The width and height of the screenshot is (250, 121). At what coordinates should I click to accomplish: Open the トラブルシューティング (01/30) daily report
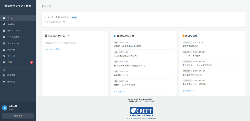click(197, 65)
